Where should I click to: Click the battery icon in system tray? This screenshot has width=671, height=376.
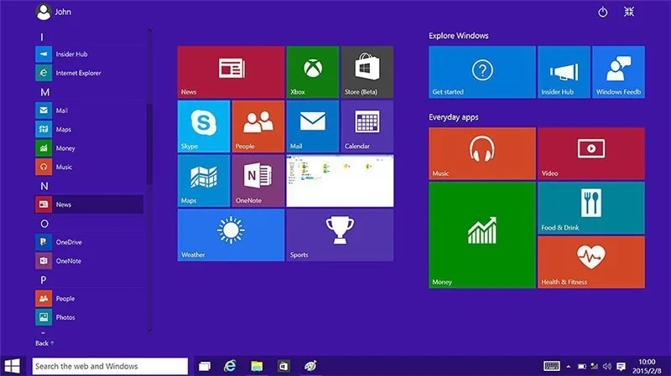(581, 367)
